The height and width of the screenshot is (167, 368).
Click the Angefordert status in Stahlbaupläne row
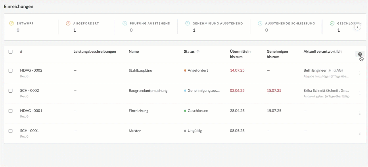[196, 70]
